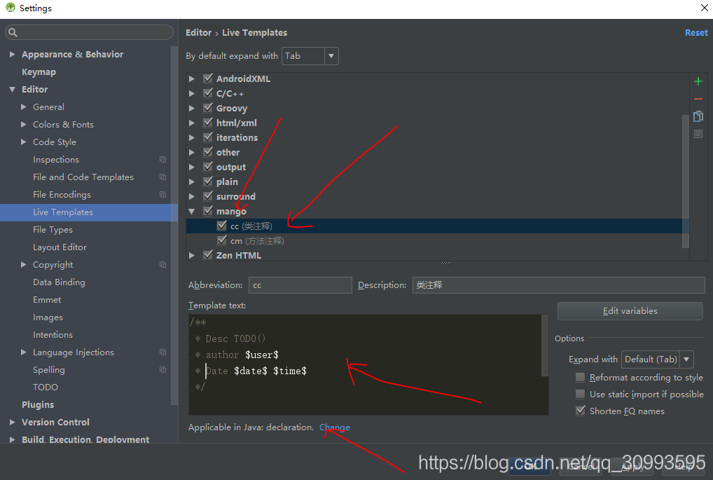Open Data Binding settings page

tap(59, 282)
